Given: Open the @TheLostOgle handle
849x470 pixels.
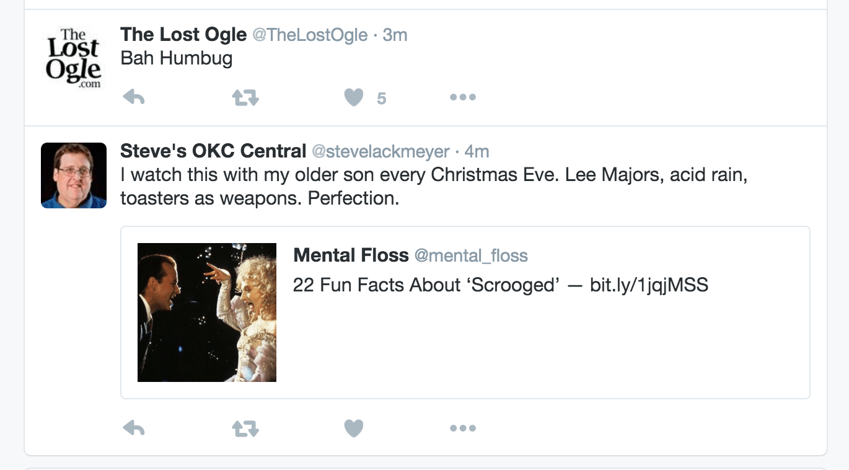Looking at the screenshot, I should (310, 35).
